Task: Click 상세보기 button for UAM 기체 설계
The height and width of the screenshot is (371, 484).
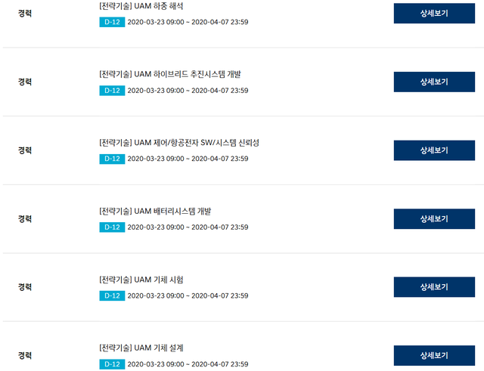Action: coord(434,355)
